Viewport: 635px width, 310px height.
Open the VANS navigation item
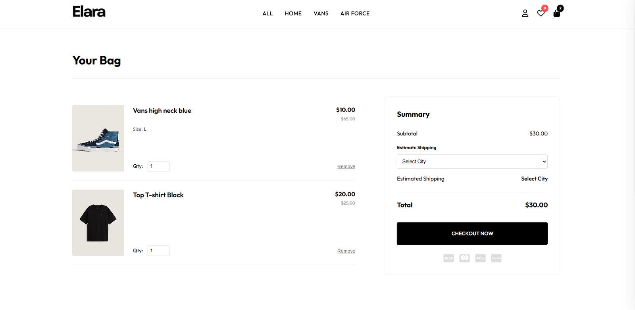coord(321,13)
